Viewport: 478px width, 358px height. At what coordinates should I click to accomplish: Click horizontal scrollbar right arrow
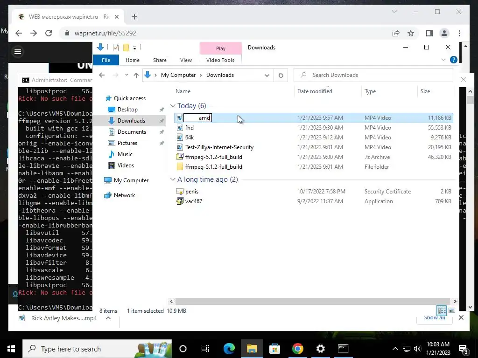455,302
